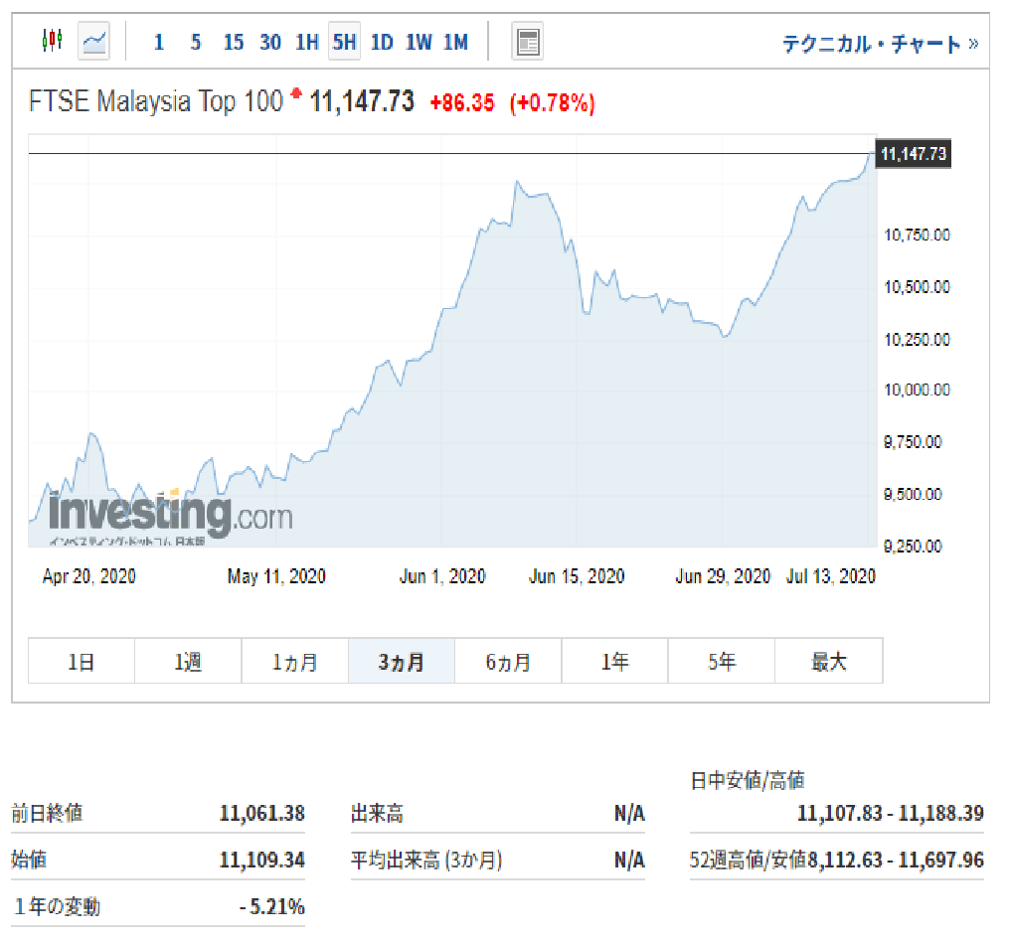Open the テクニカル・チャート link
This screenshot has width=1011, height=943.
click(x=880, y=44)
